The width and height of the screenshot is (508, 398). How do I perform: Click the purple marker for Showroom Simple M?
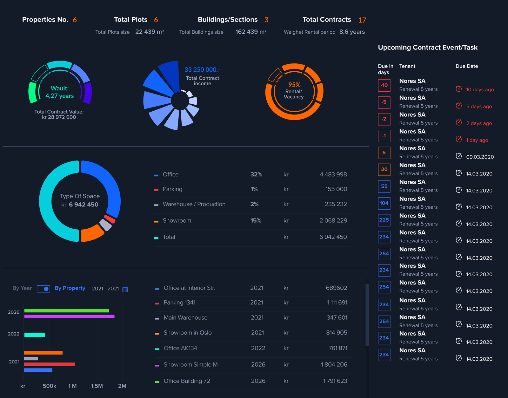[x=157, y=366]
